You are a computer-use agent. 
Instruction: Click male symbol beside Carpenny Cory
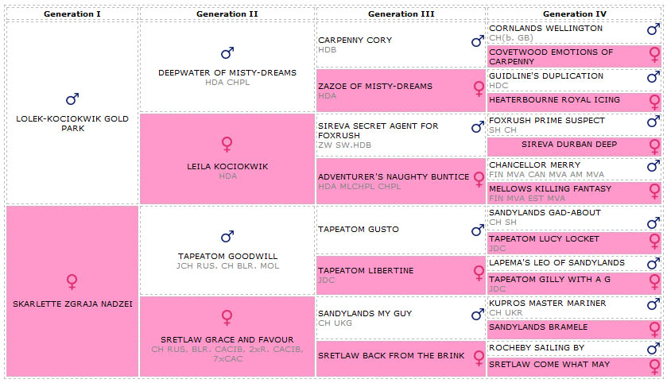click(477, 41)
